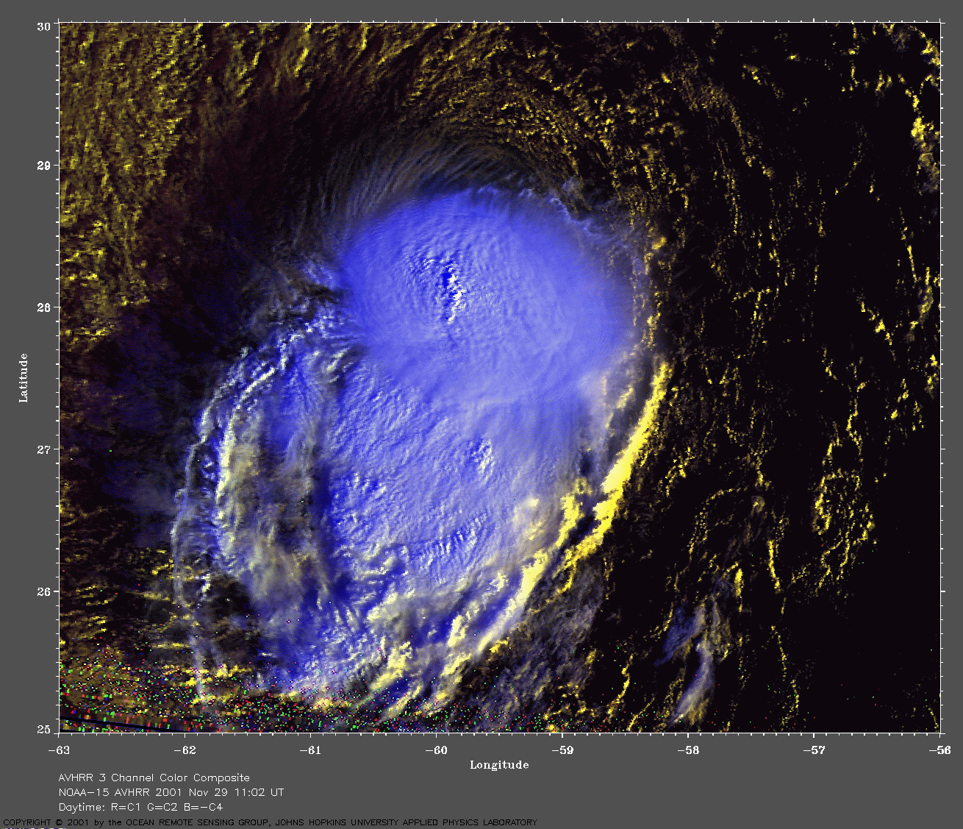Viewport: 963px width, 829px height.
Task: Click the "Longitude" axis title
Action: [x=499, y=765]
